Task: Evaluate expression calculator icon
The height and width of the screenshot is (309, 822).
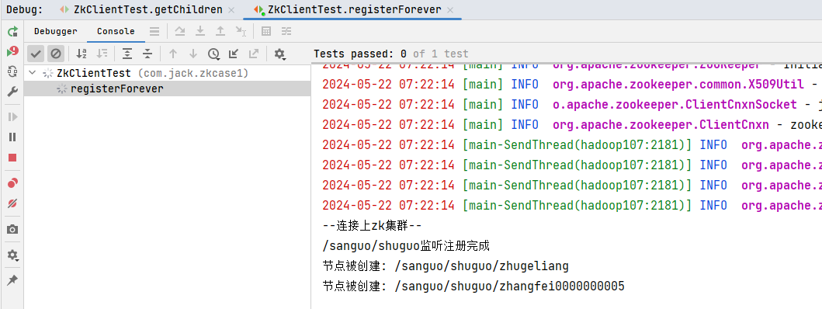Action: click(266, 32)
